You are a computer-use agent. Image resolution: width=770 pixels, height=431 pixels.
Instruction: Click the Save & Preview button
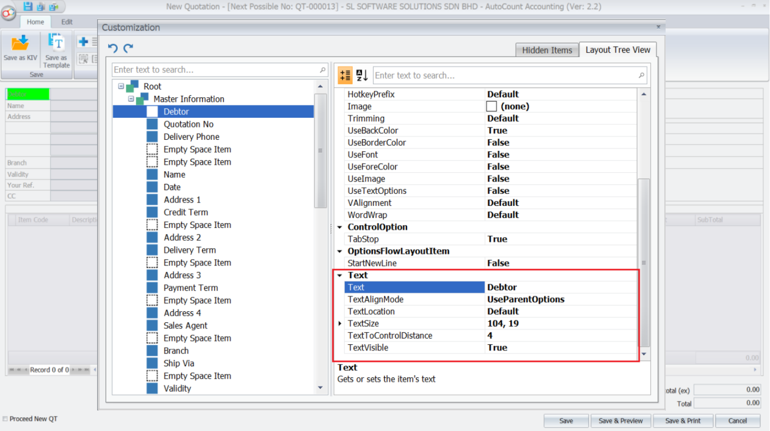click(x=621, y=421)
